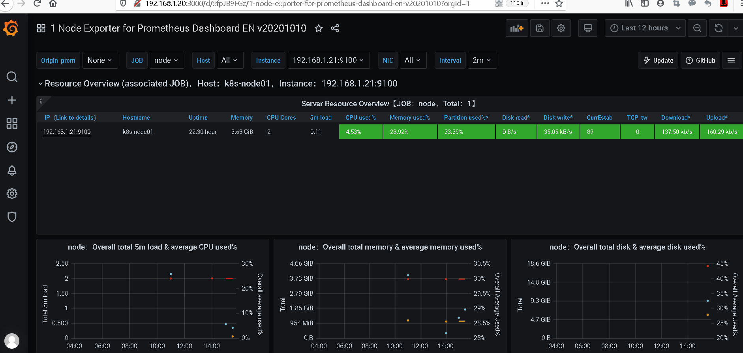Reload the browser page
Screen dimensions: 743x353
(x=37, y=4)
